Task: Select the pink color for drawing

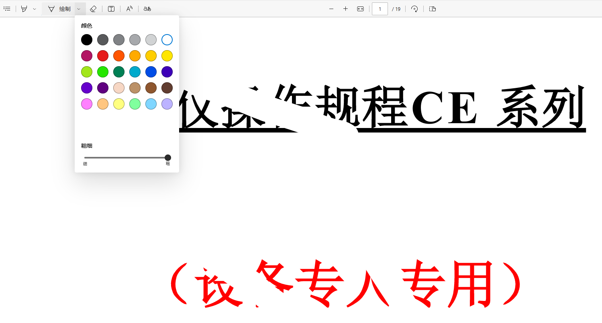Action: pyautogui.click(x=87, y=104)
